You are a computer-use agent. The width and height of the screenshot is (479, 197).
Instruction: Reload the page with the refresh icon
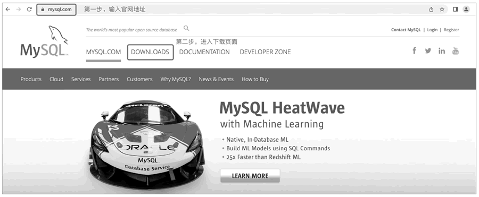click(29, 10)
